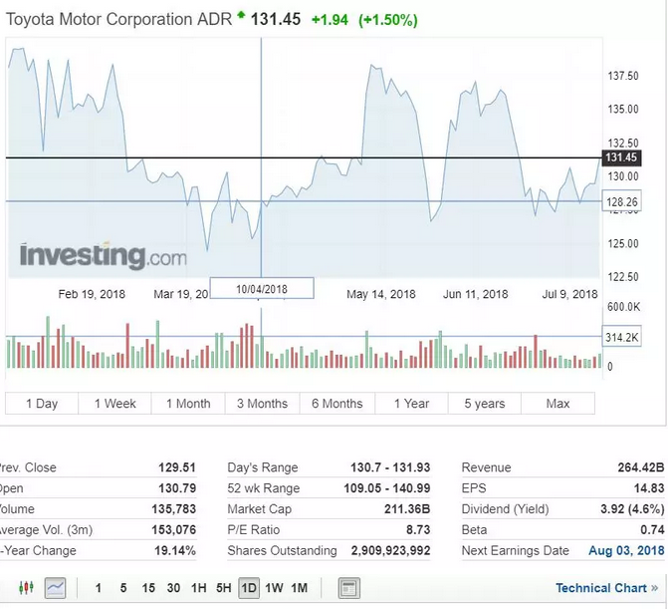Click the green up-arrow price indicator
The image size is (668, 609).
pyautogui.click(x=241, y=16)
